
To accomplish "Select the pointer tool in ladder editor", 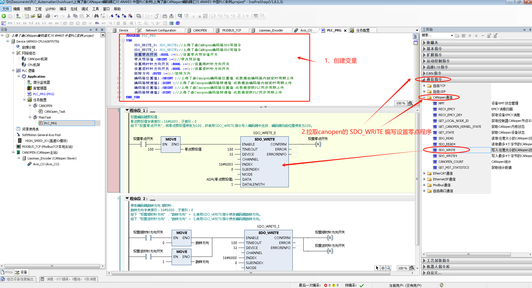I will 377,268.
